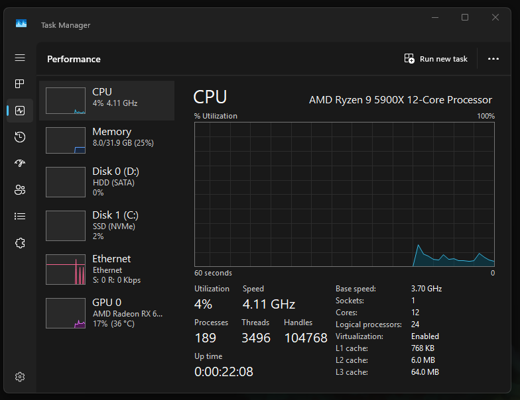Minimize the Task Manager window
520x400 pixels.
435,17
